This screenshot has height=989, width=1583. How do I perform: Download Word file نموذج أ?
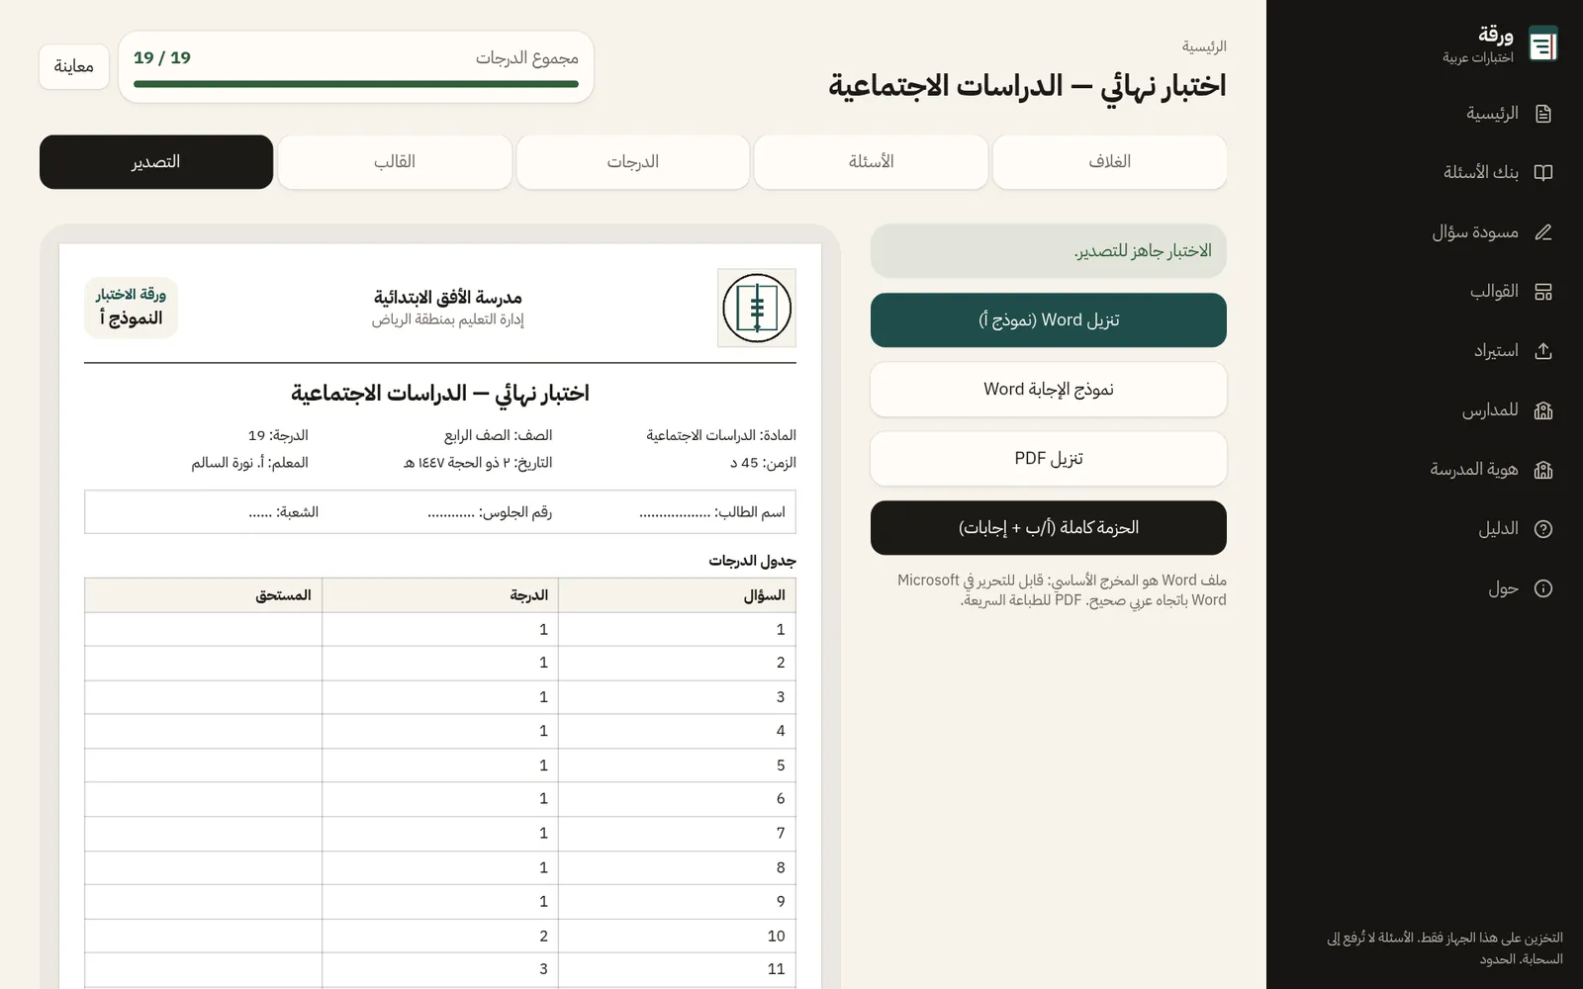[1049, 320]
